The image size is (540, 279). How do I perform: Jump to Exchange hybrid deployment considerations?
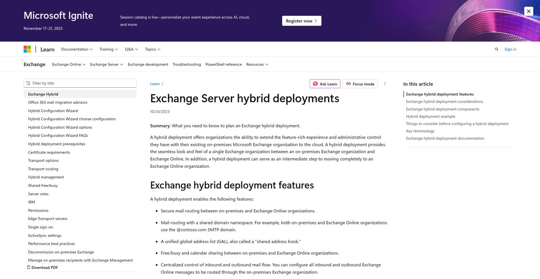444,102
